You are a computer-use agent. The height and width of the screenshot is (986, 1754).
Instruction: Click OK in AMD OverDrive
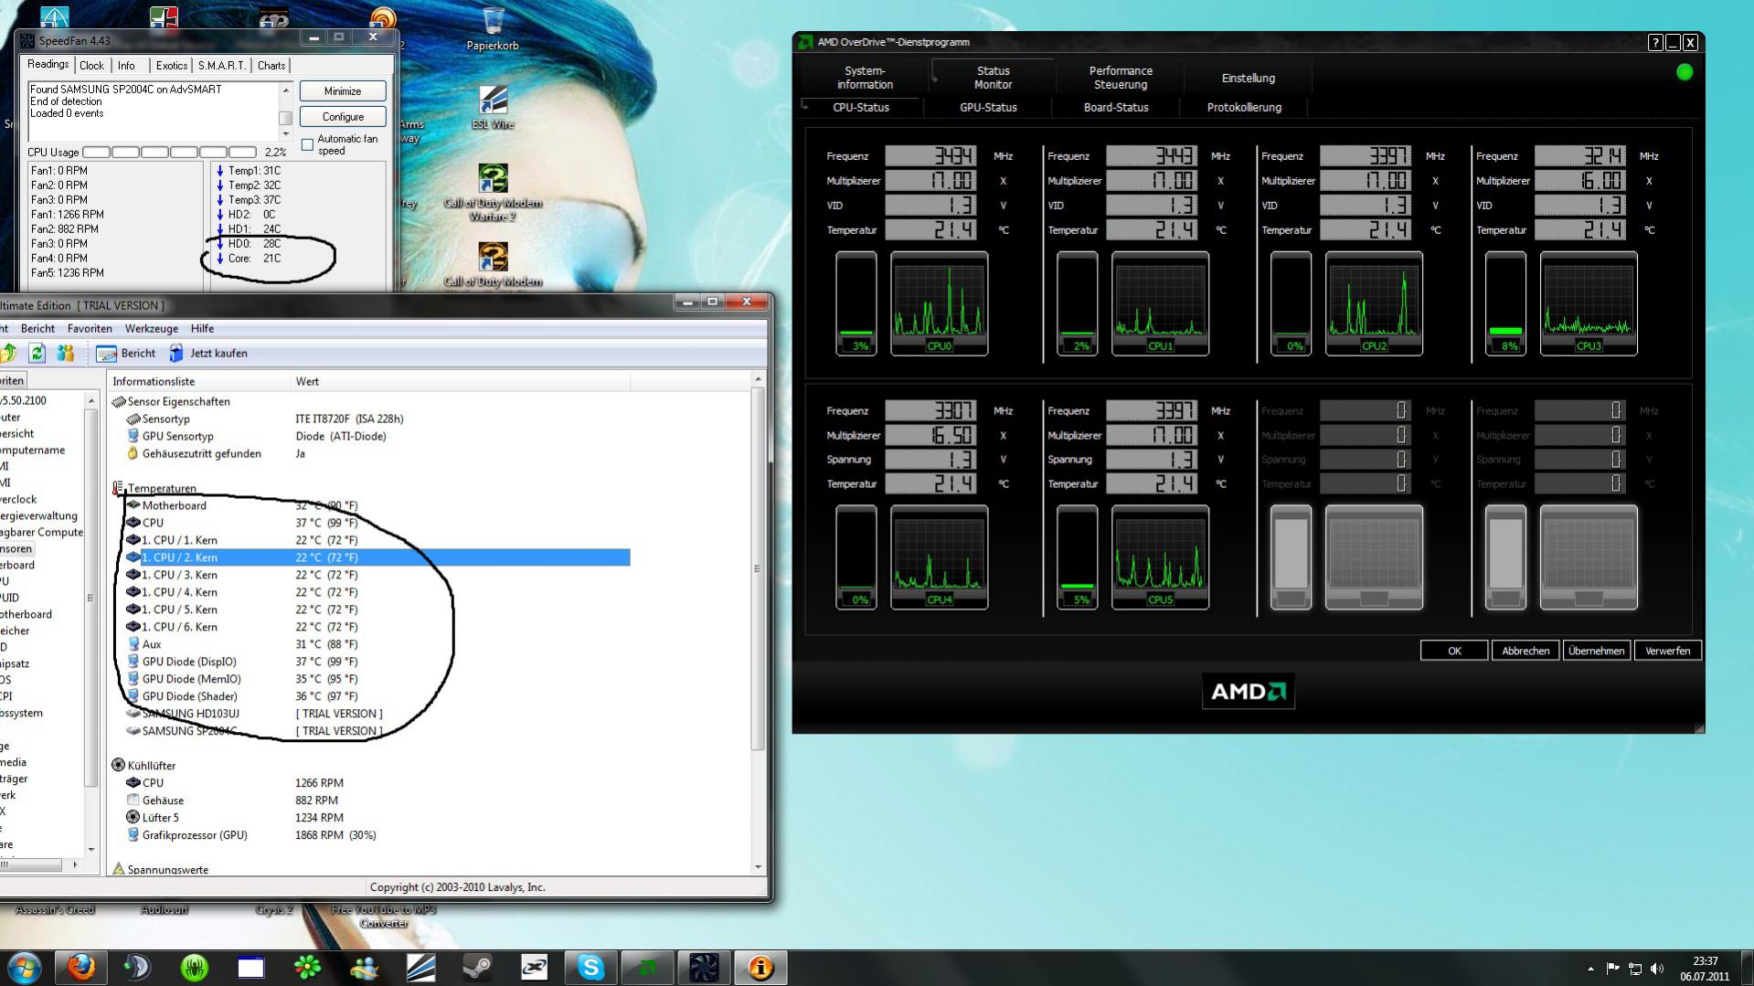point(1454,651)
